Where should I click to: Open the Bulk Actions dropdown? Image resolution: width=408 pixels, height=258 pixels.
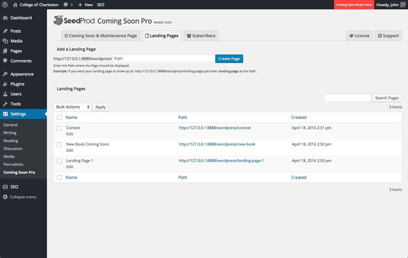[72, 107]
